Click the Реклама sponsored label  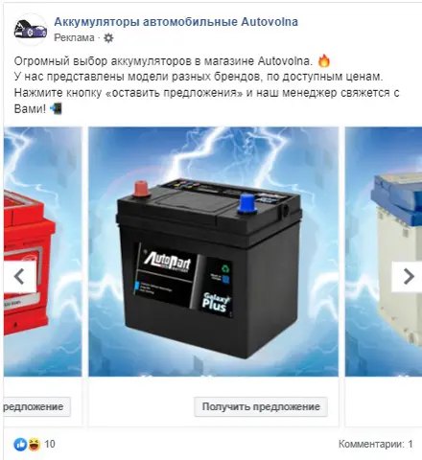(74, 37)
